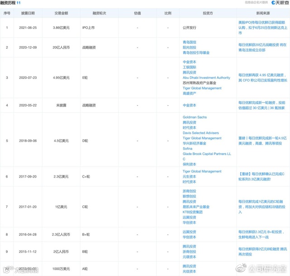This screenshot has height=276, width=290.
Task: Open the 高盛资产 investor link
Action: point(189,93)
